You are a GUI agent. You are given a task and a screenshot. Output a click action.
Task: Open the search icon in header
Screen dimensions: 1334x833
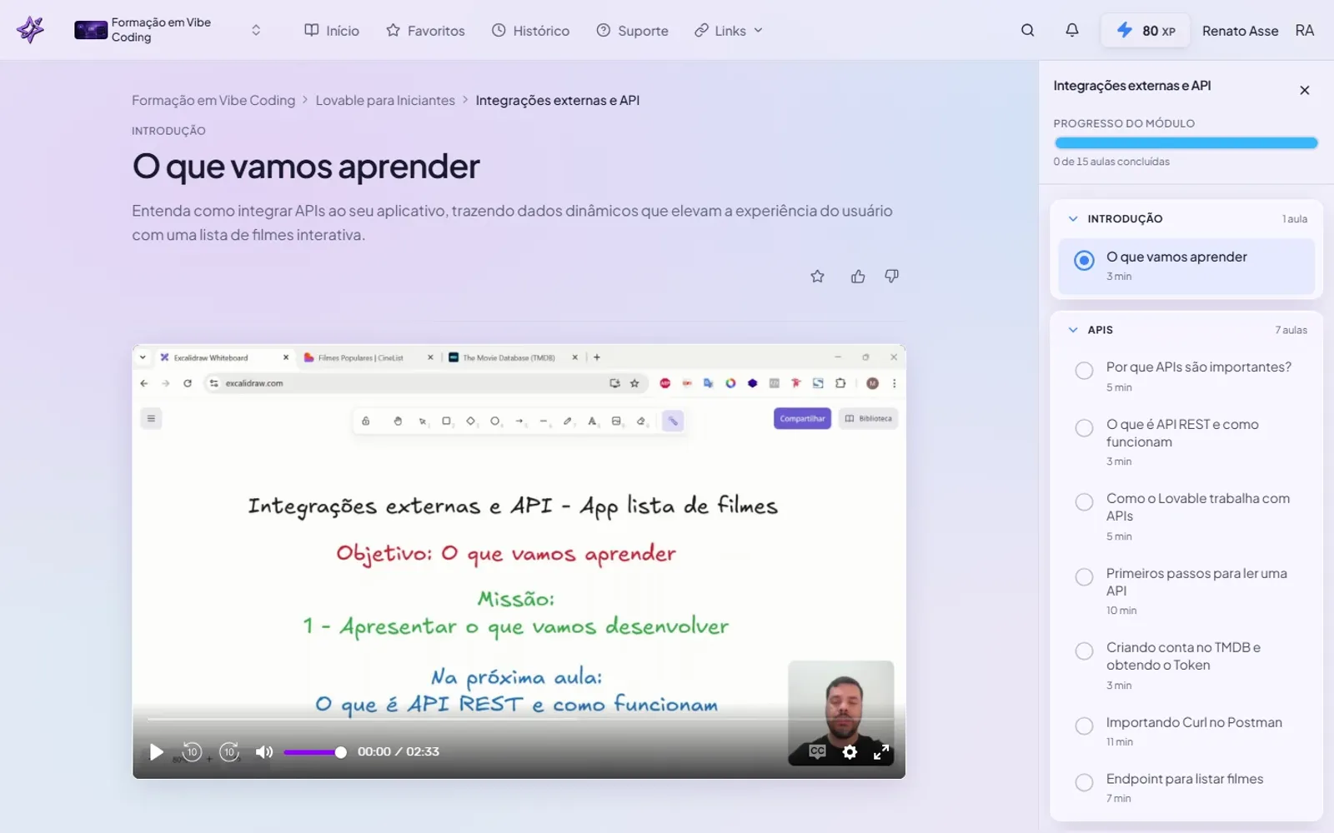[x=1027, y=30]
